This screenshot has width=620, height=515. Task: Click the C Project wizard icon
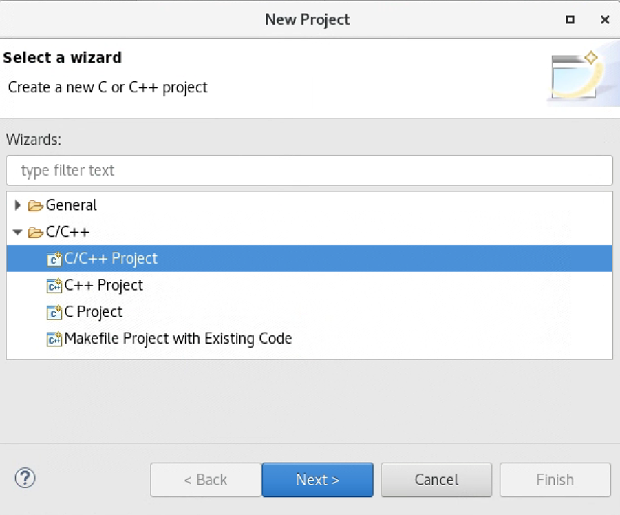pyautogui.click(x=54, y=312)
